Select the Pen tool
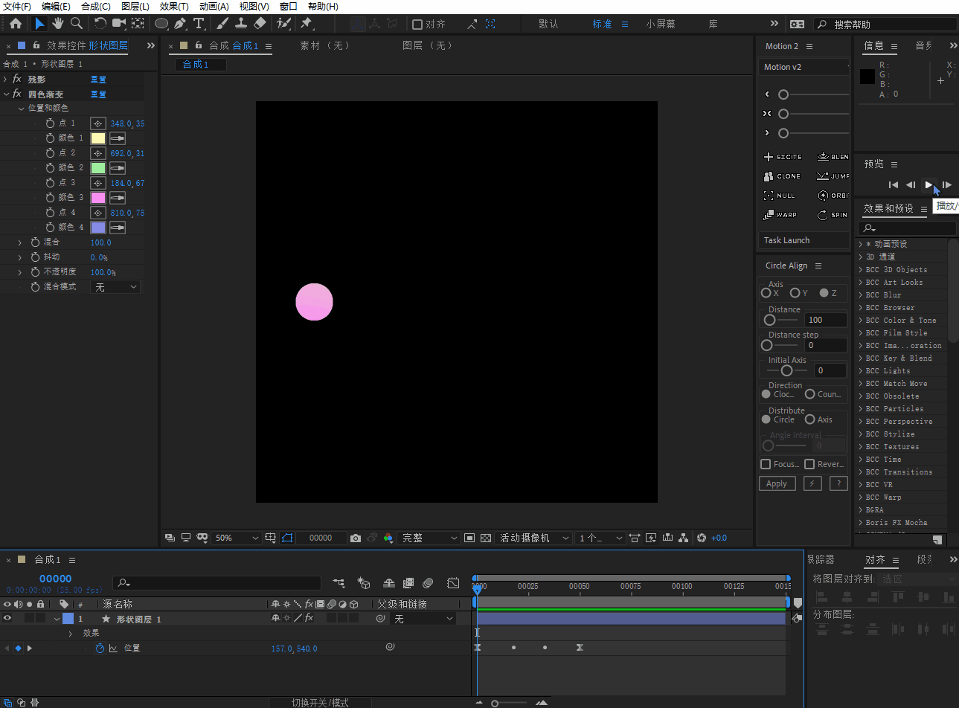959x708 pixels. [x=180, y=24]
